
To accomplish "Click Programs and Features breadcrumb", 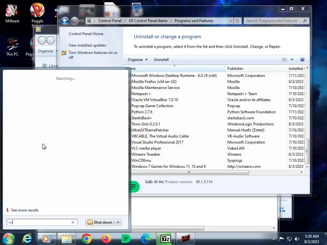I will [x=194, y=21].
